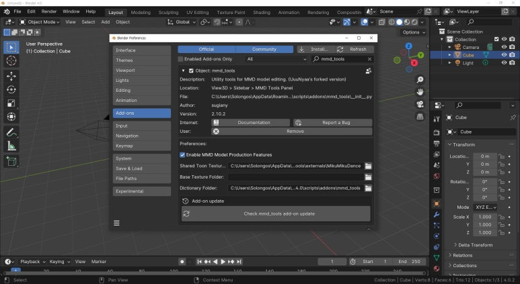Switch perspective/orthographic grid icon
Screen dimensions: 520x284
[x=420, y=117]
